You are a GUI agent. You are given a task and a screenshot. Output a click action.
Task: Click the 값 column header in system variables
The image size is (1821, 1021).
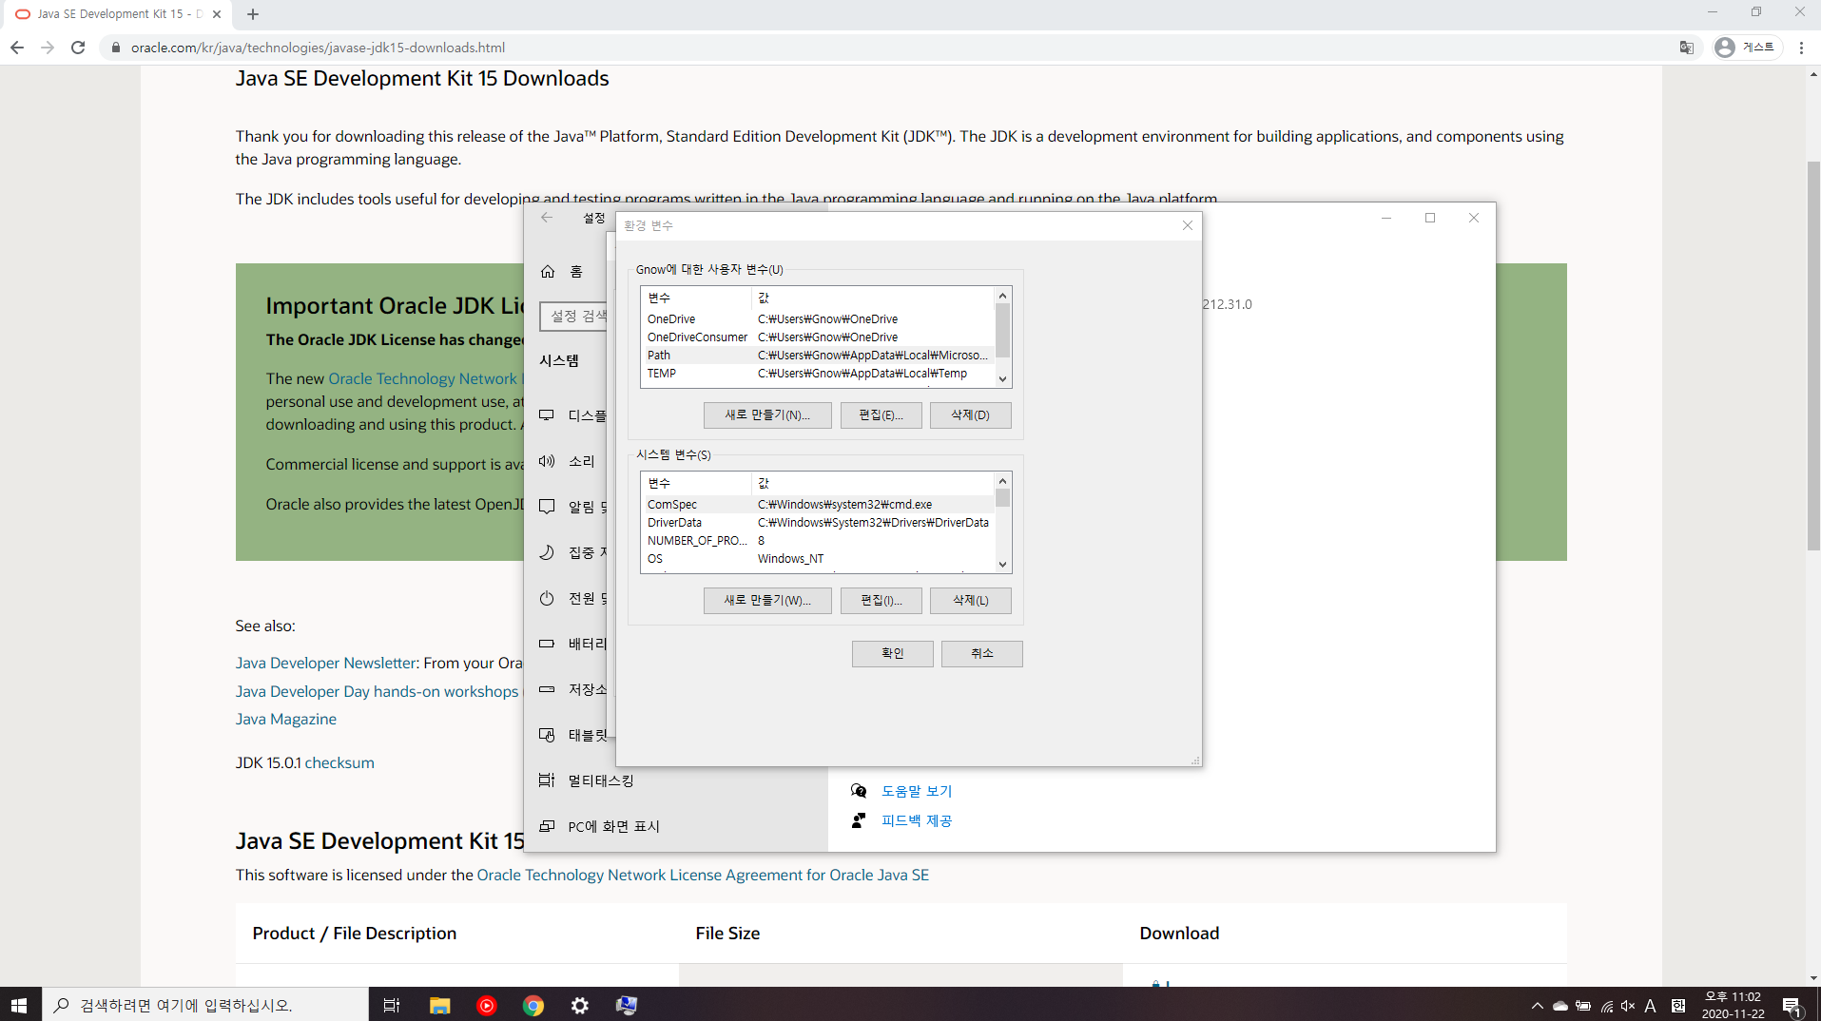[873, 484]
